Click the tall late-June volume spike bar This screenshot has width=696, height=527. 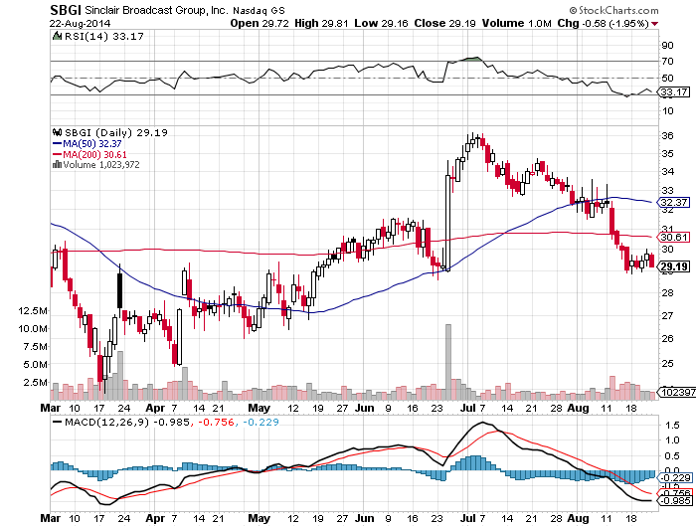coord(448,362)
